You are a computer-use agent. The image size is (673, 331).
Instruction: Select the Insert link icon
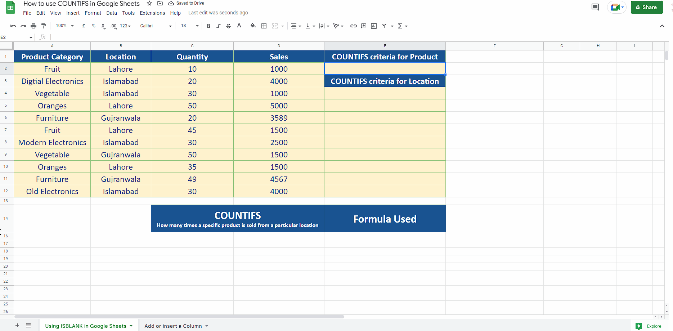[353, 26]
